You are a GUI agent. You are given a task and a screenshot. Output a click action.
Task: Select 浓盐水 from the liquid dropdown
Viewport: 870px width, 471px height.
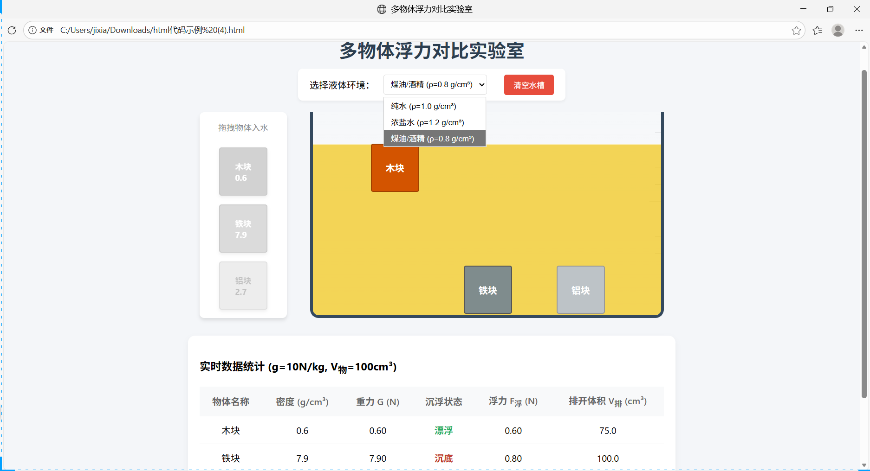click(x=427, y=122)
